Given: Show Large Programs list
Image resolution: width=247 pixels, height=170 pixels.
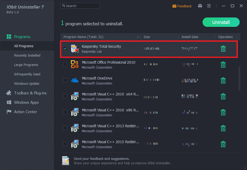Looking at the screenshot, I should pos(26,65).
